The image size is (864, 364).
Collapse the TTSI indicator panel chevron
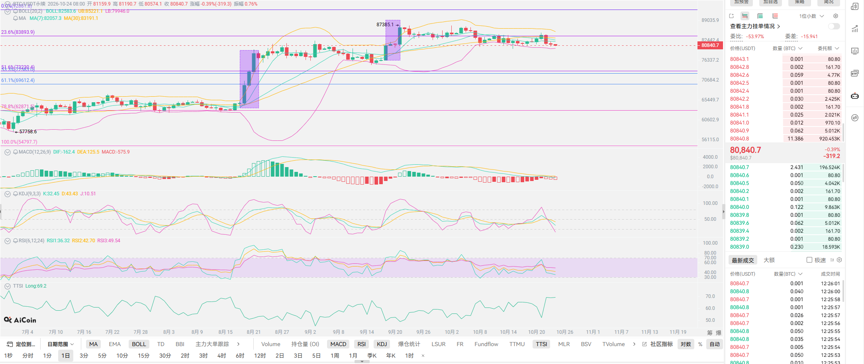tap(7, 286)
